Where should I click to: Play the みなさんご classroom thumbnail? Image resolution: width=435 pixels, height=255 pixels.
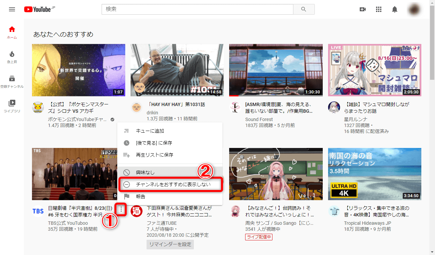coord(276,174)
